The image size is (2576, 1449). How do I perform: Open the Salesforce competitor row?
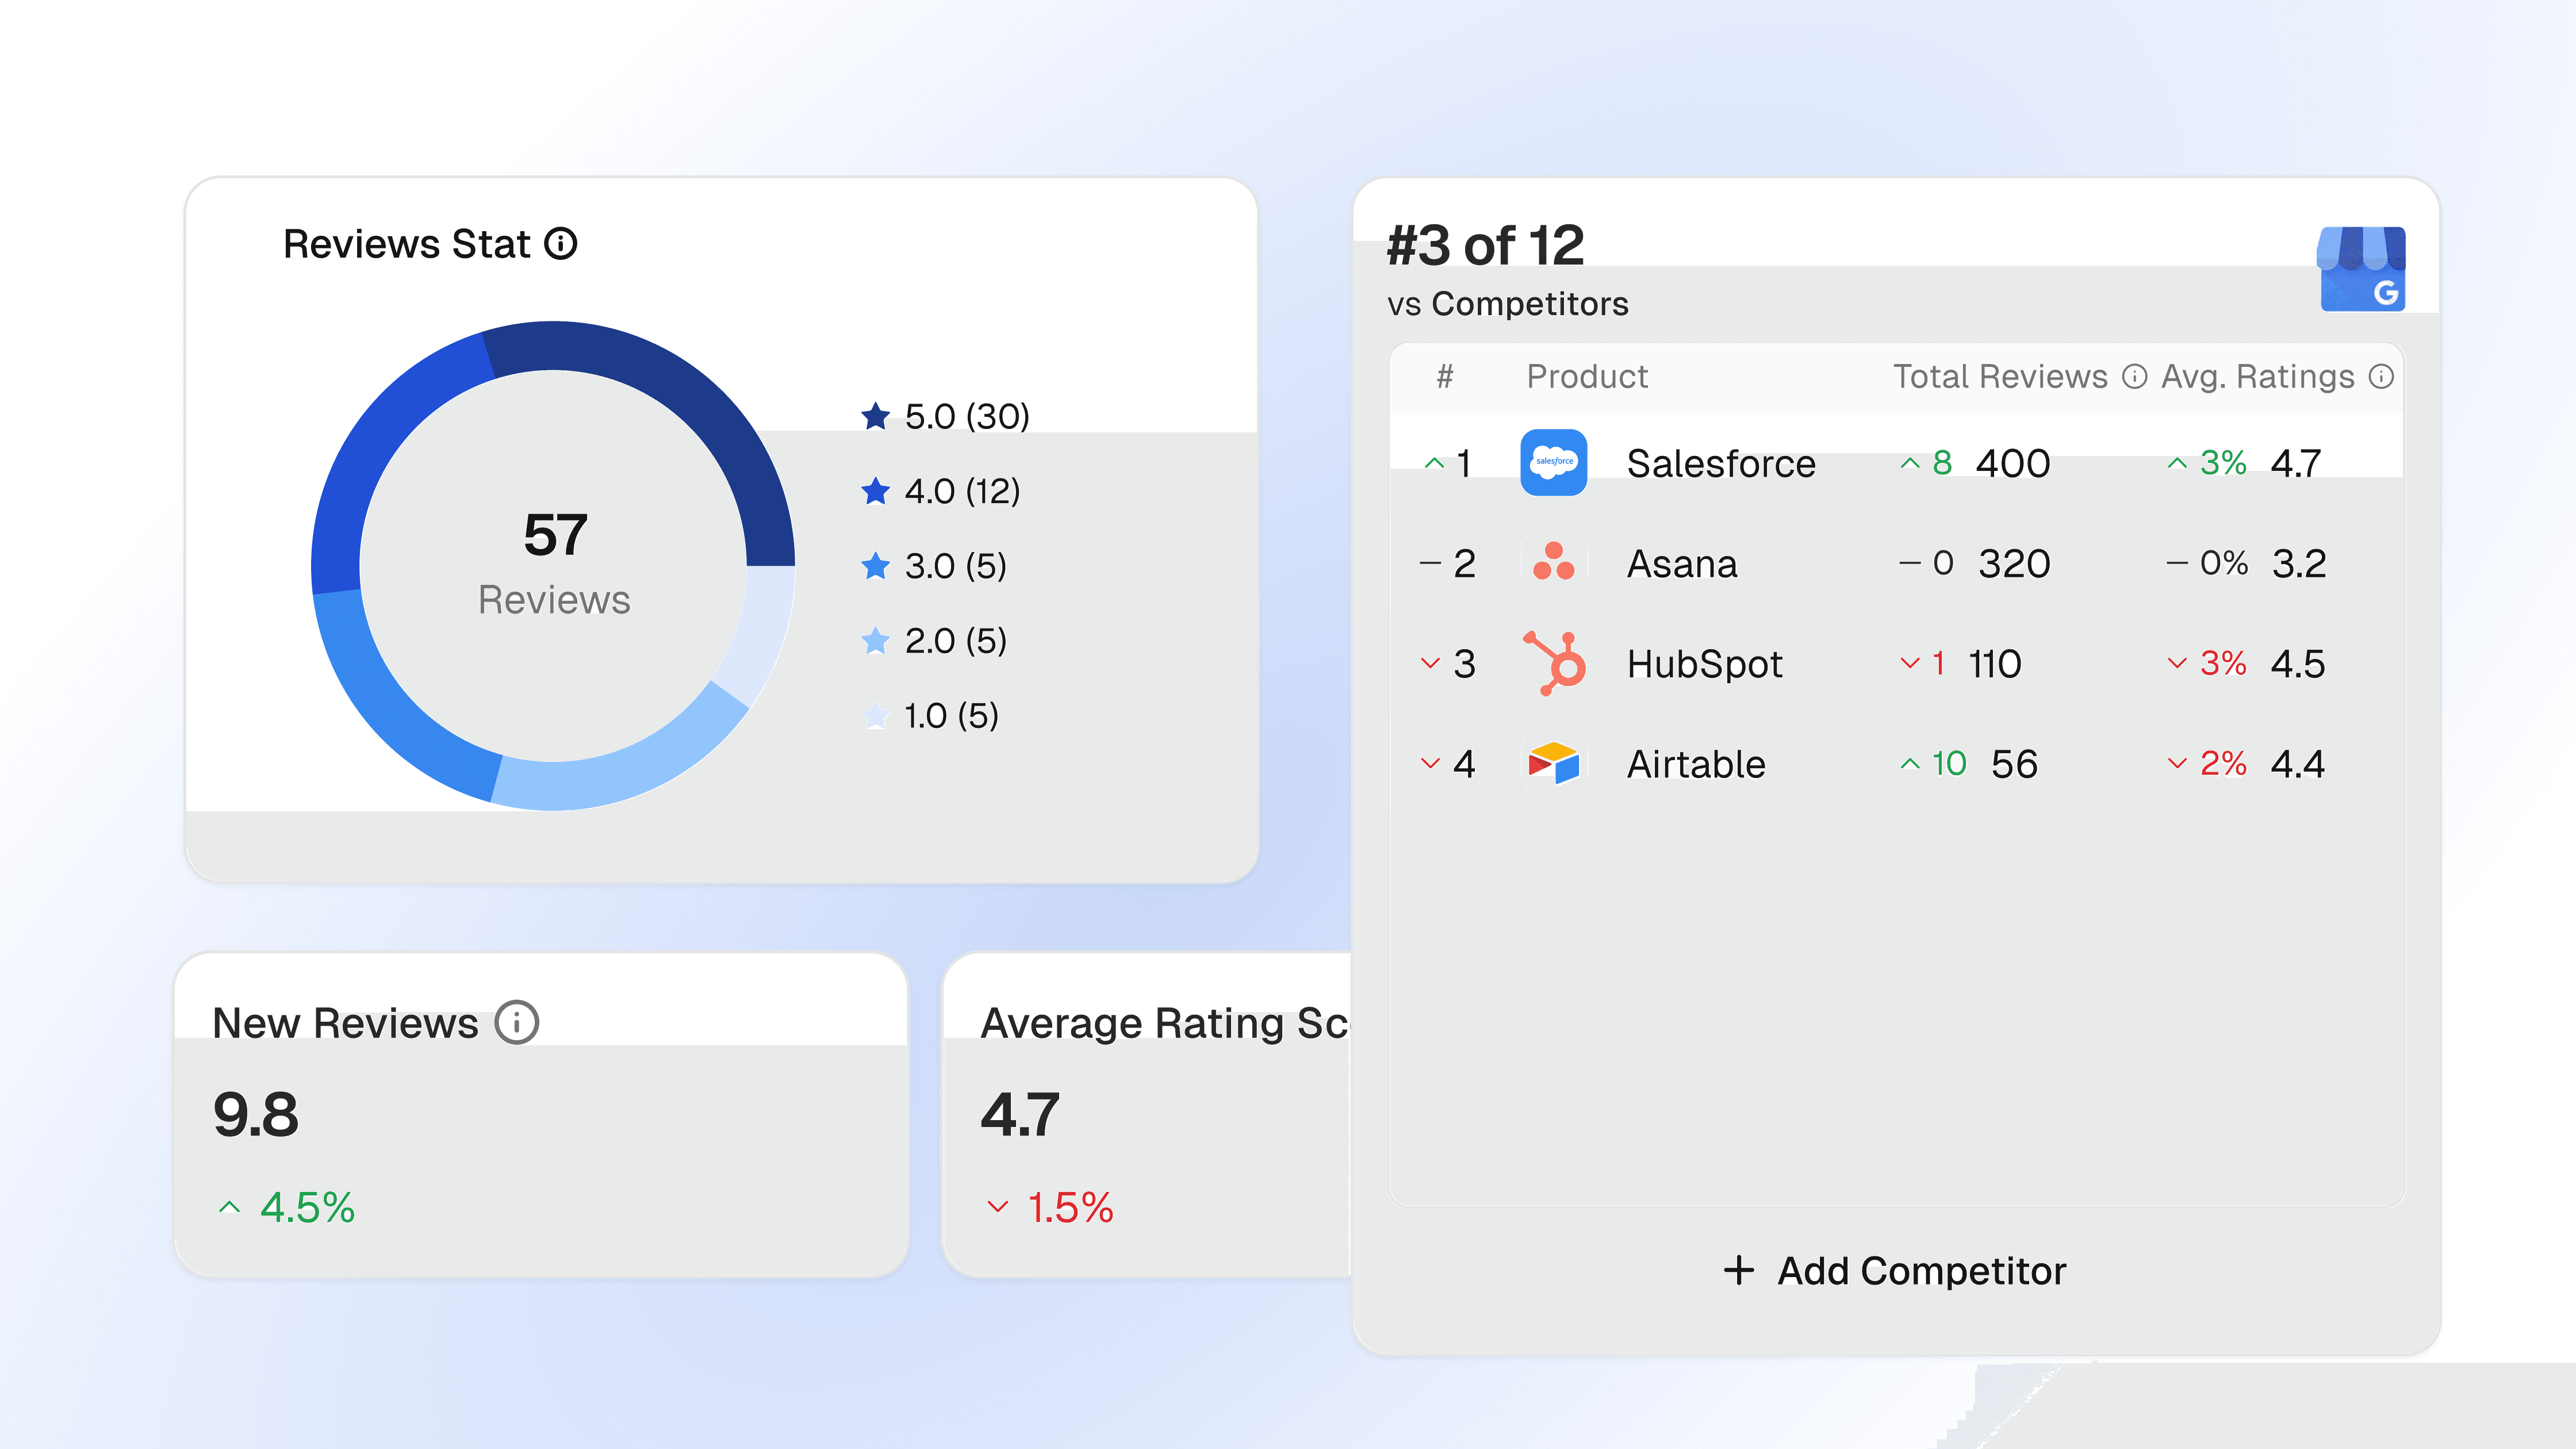click(x=1720, y=463)
